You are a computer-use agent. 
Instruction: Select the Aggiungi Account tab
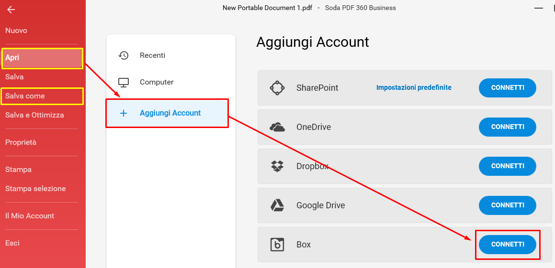pyautogui.click(x=168, y=113)
